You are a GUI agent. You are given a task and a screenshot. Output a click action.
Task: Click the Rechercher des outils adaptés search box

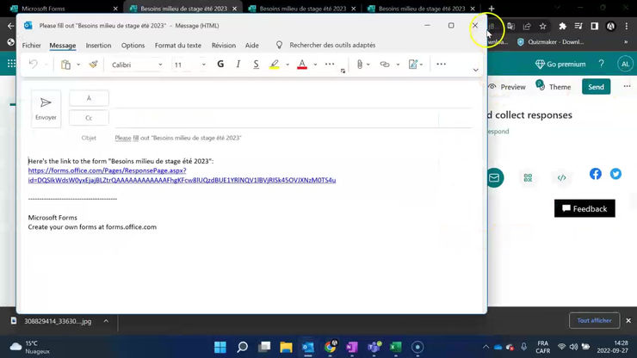tap(332, 45)
